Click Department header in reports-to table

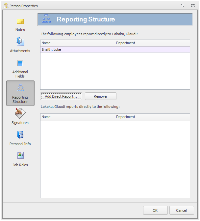(152, 117)
